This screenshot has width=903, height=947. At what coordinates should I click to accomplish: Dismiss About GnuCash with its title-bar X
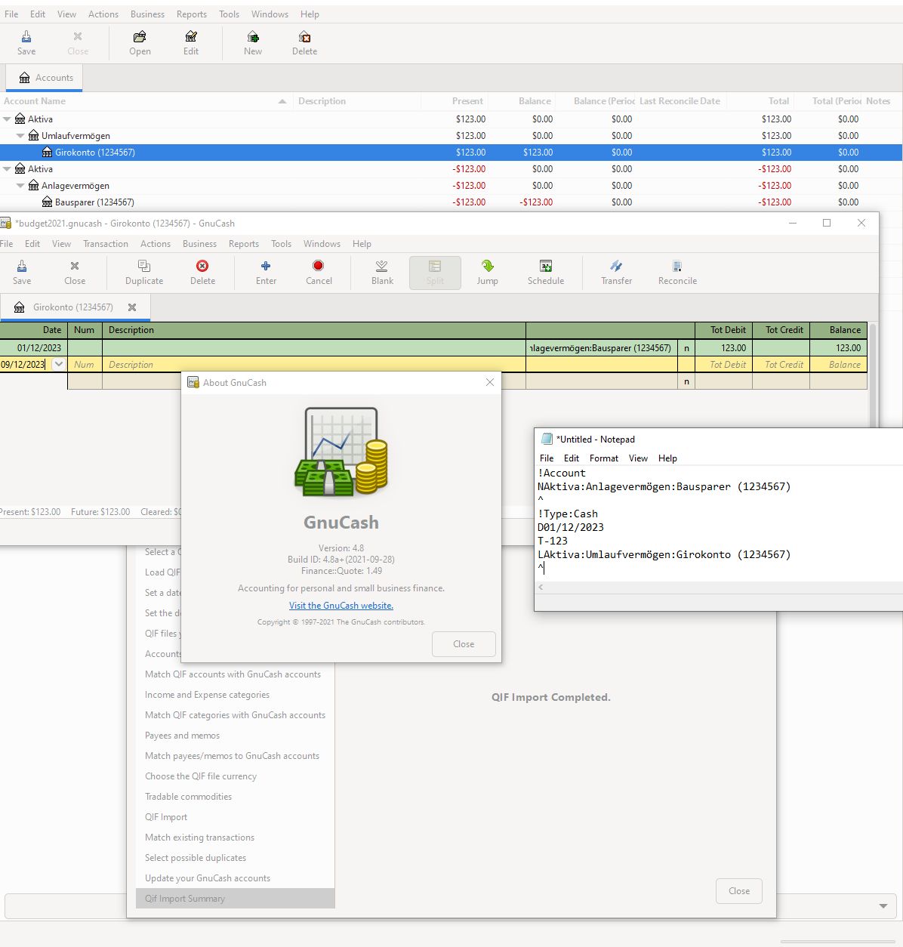click(x=489, y=382)
